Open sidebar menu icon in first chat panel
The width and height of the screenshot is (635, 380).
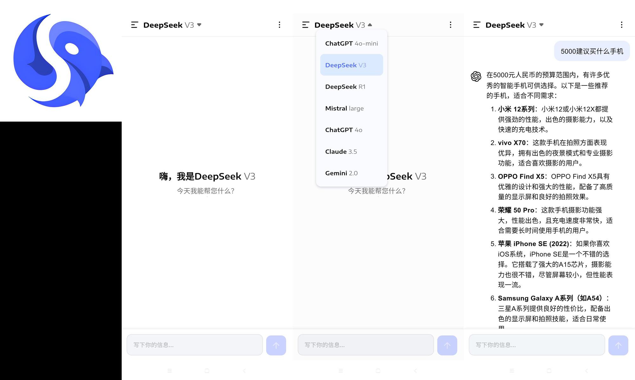click(134, 25)
